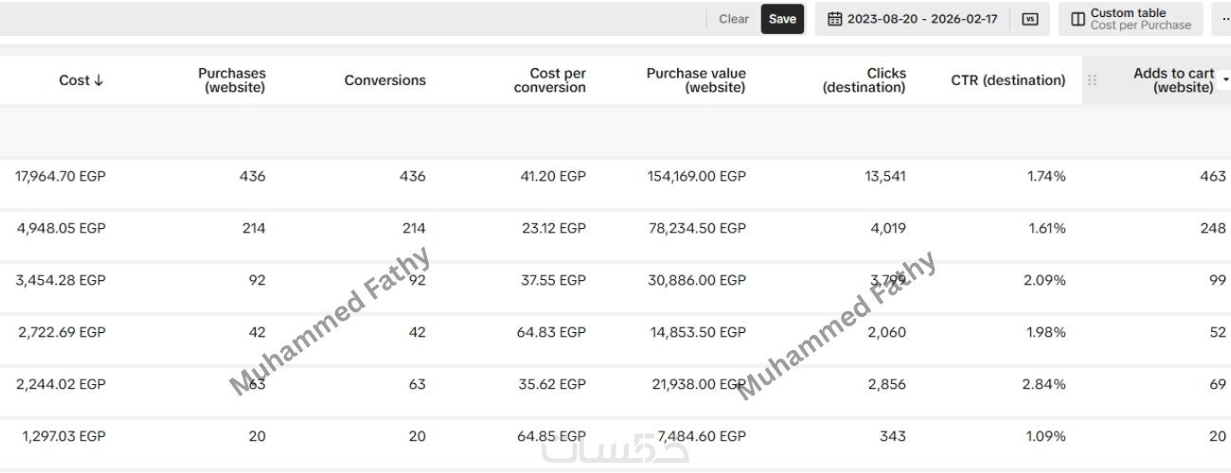Click the Purchase value (website) header
Viewport: 1231px width, 473px height.
(x=696, y=80)
